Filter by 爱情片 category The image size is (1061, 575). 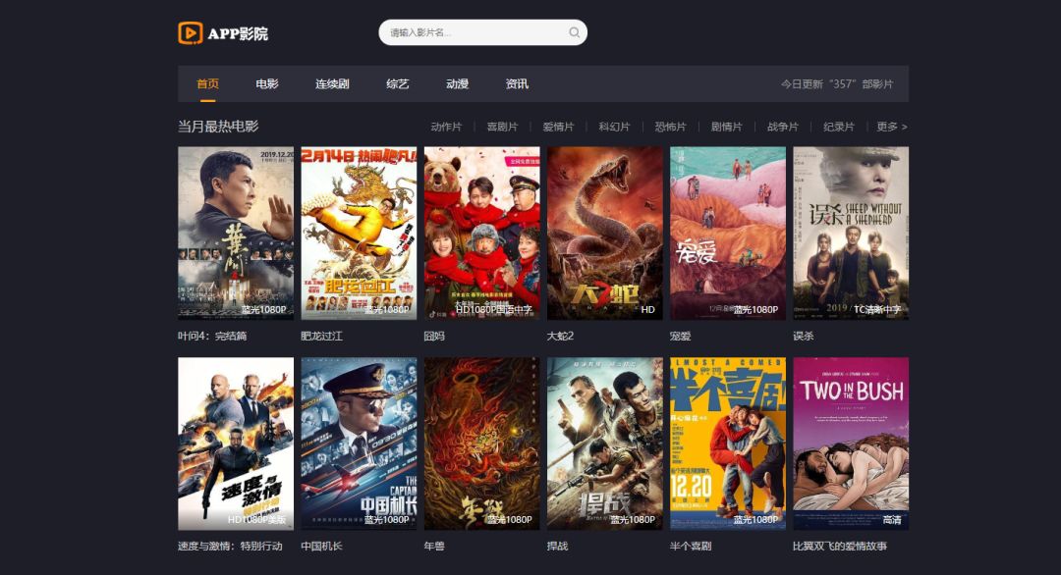[x=558, y=127]
